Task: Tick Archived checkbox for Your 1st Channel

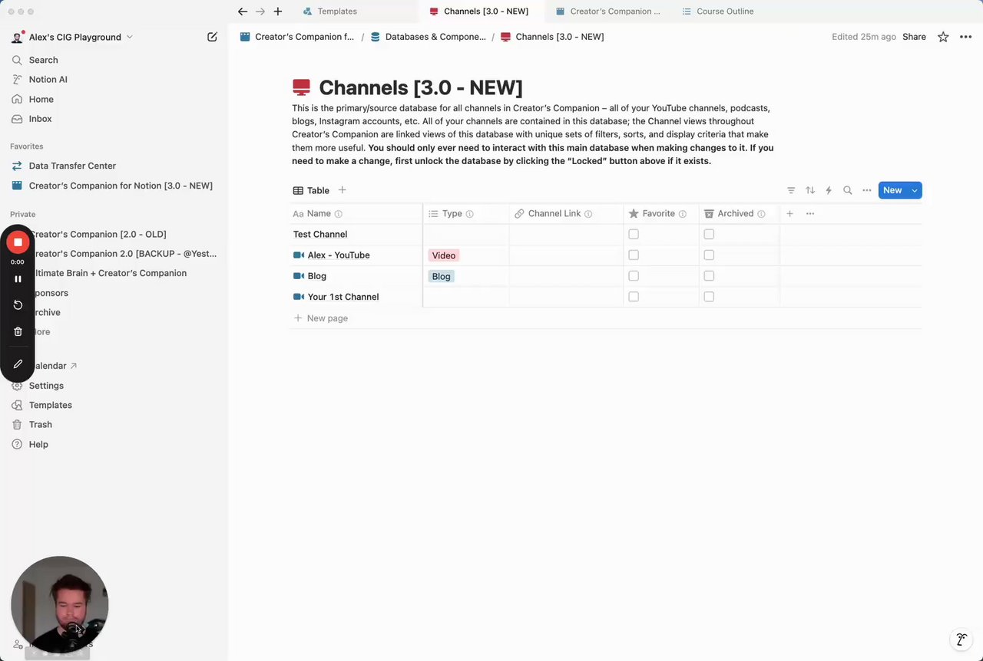Action: tap(709, 296)
